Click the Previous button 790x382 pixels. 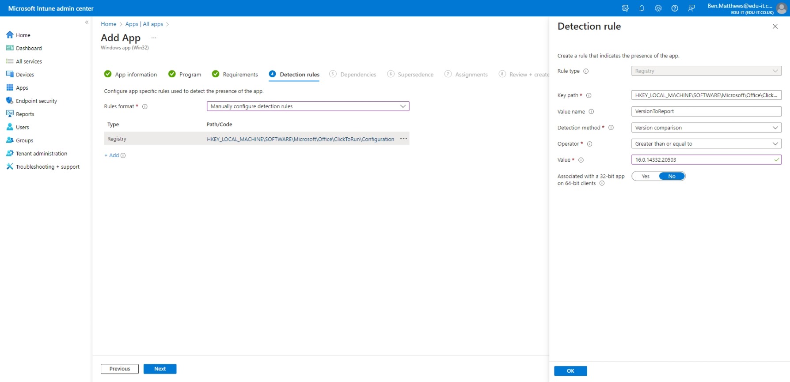pyautogui.click(x=120, y=369)
